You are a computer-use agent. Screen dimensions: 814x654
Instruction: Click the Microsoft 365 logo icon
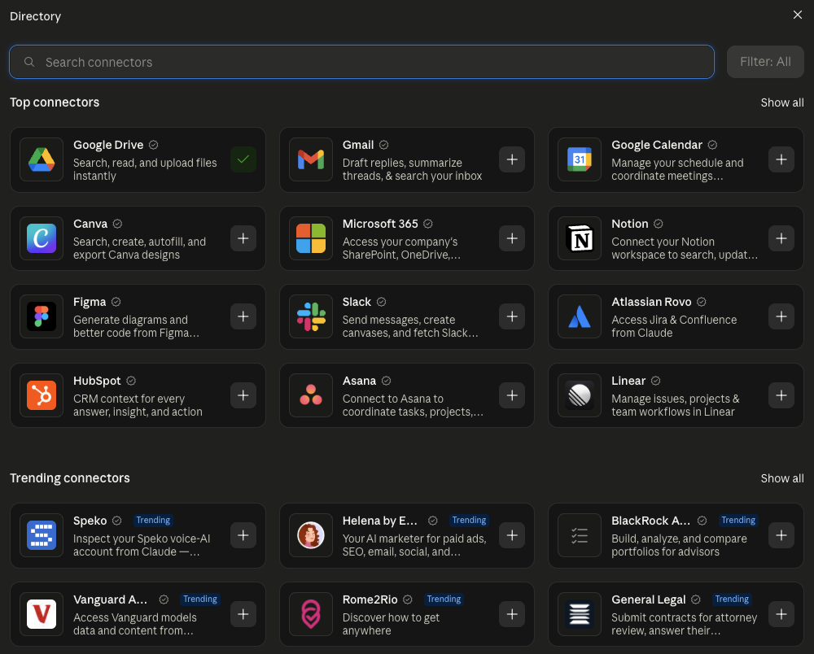(311, 238)
